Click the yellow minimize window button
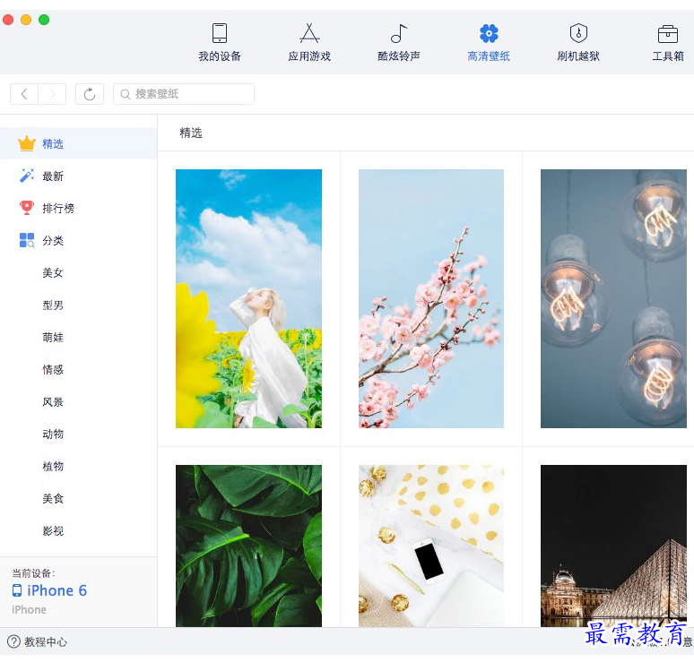694x662 pixels. pyautogui.click(x=26, y=20)
